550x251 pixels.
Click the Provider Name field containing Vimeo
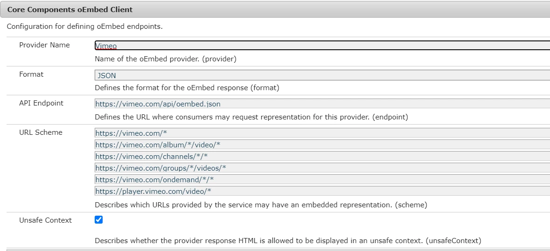point(322,46)
